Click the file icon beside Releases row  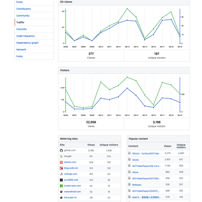pos(130,184)
